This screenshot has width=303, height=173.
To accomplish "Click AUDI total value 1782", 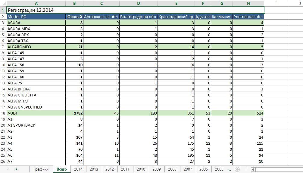I will click(x=74, y=113).
